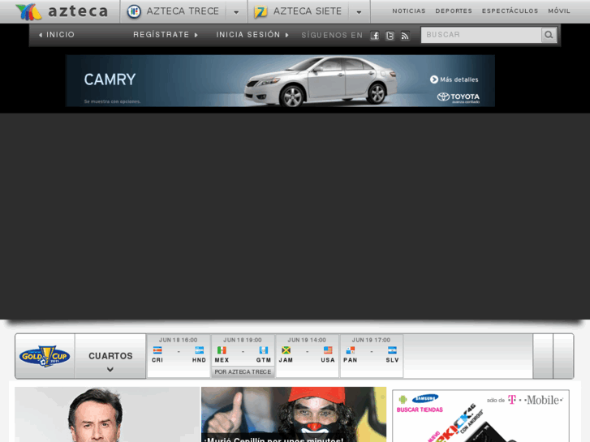This screenshot has width=590, height=442.
Task: Click the Jamaica flag icon
Action: coord(286,350)
